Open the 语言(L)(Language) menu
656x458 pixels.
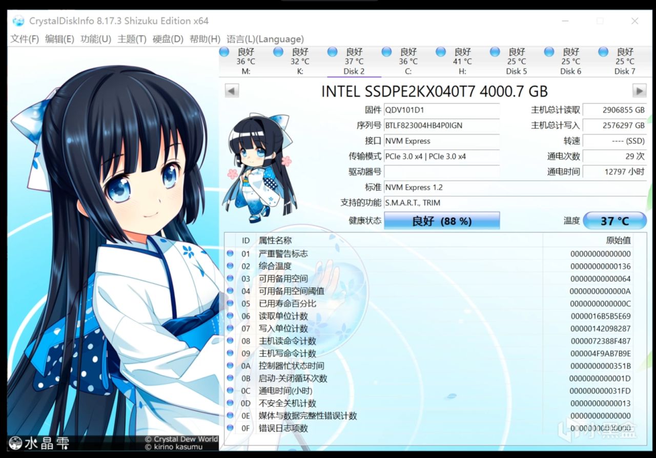point(265,39)
